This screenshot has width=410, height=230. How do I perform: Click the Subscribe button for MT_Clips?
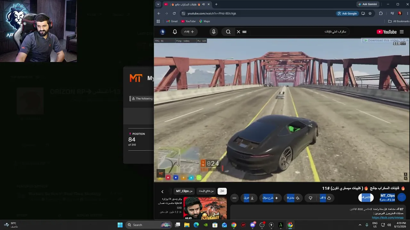point(366,197)
